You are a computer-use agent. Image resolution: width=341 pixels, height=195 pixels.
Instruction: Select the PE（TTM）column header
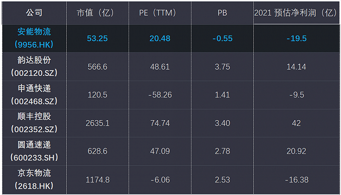(x=160, y=13)
